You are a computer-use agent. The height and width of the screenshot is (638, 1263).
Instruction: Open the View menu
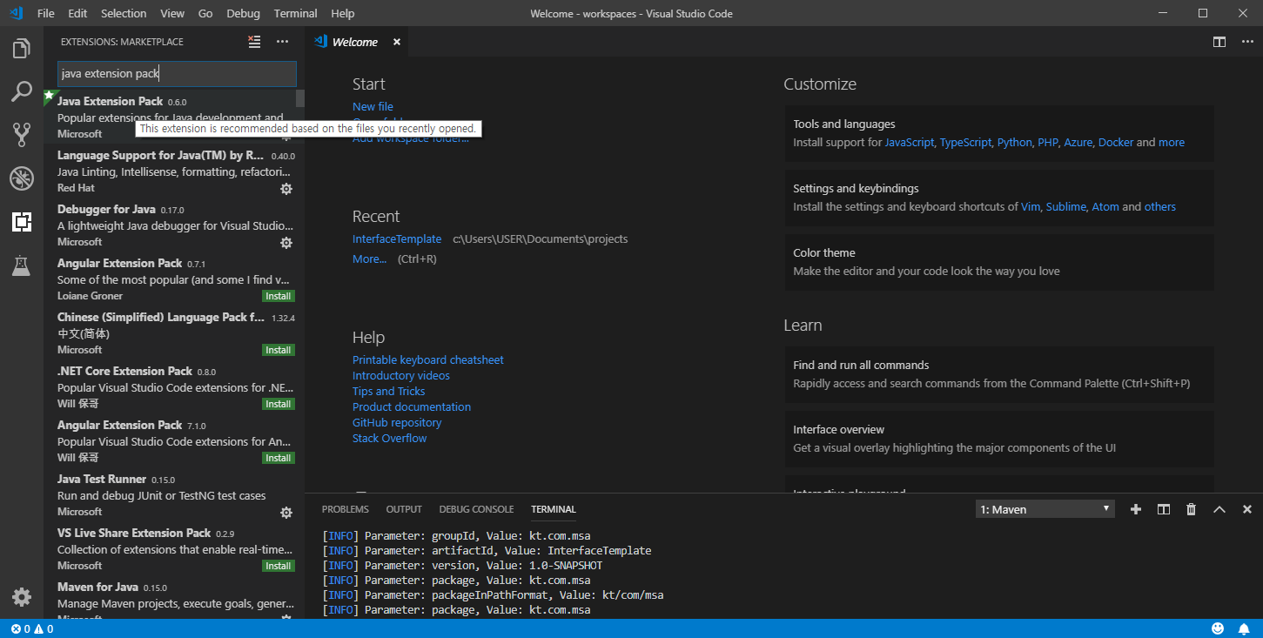click(x=172, y=13)
